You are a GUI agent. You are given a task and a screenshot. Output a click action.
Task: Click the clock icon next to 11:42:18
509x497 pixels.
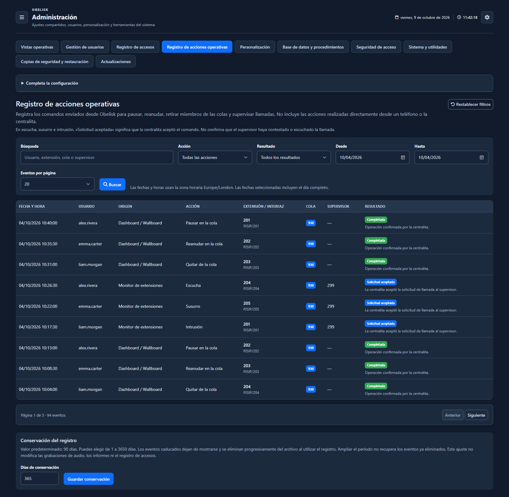tap(459, 17)
